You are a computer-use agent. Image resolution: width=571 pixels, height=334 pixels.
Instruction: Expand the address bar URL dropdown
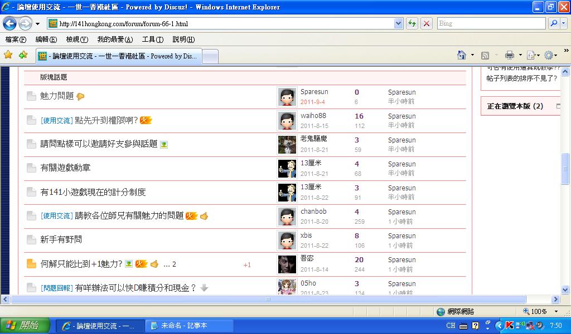[398, 23]
